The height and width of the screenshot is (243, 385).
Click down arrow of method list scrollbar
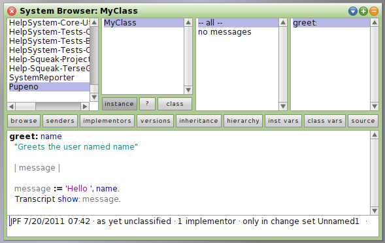tap(375, 106)
